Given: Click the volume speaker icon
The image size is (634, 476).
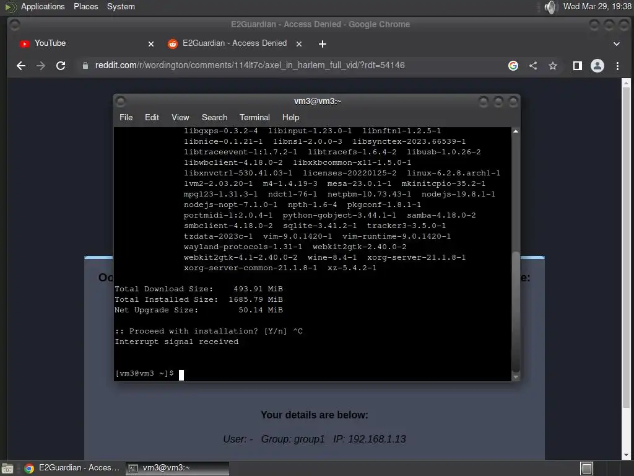Looking at the screenshot, I should tap(550, 7).
